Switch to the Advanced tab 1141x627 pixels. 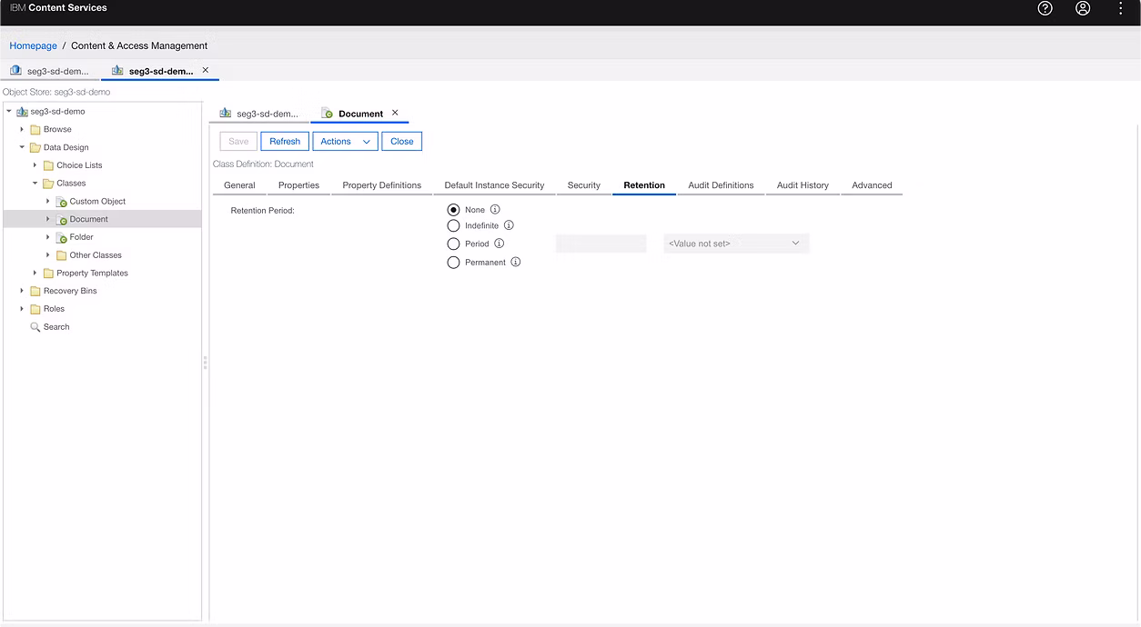872,185
